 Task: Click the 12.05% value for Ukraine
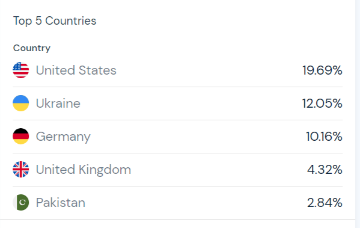(322, 103)
